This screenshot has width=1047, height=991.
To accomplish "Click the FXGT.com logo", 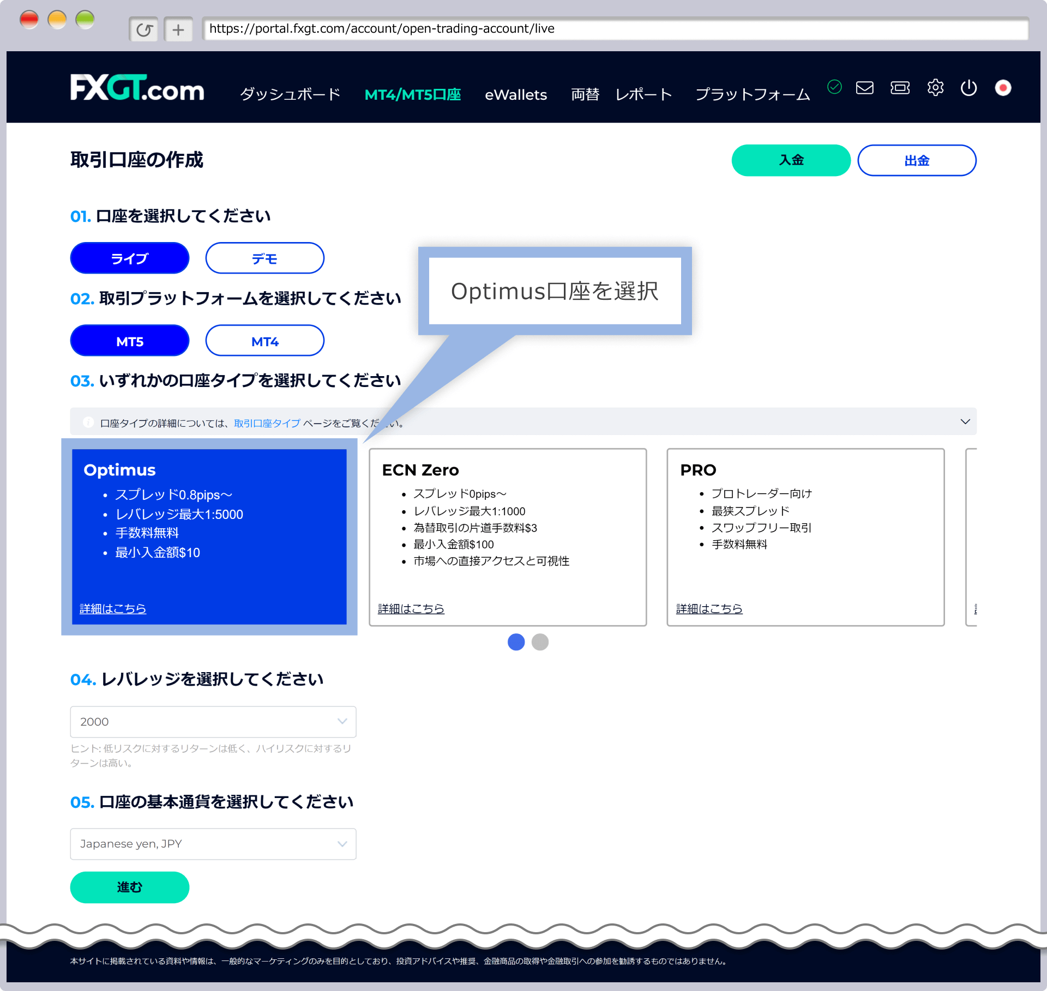I will pyautogui.click(x=137, y=88).
